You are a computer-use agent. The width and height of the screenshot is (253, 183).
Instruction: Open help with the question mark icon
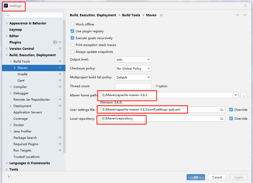9,177
